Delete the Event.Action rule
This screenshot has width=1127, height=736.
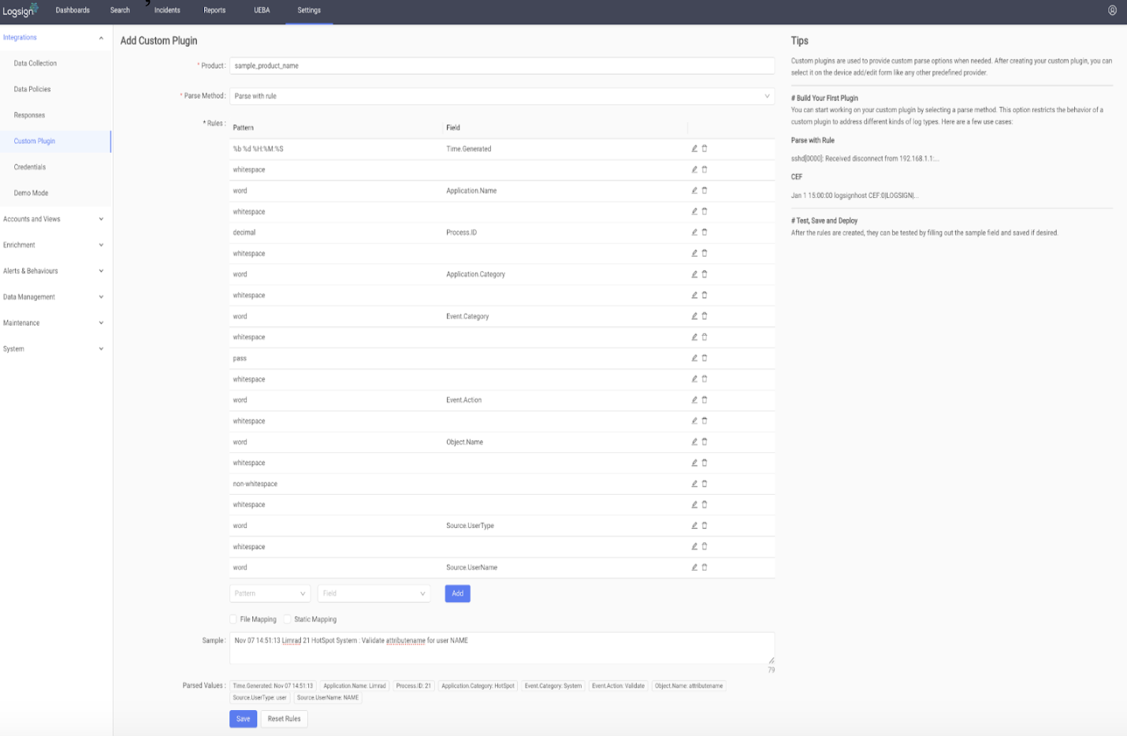pyautogui.click(x=705, y=400)
